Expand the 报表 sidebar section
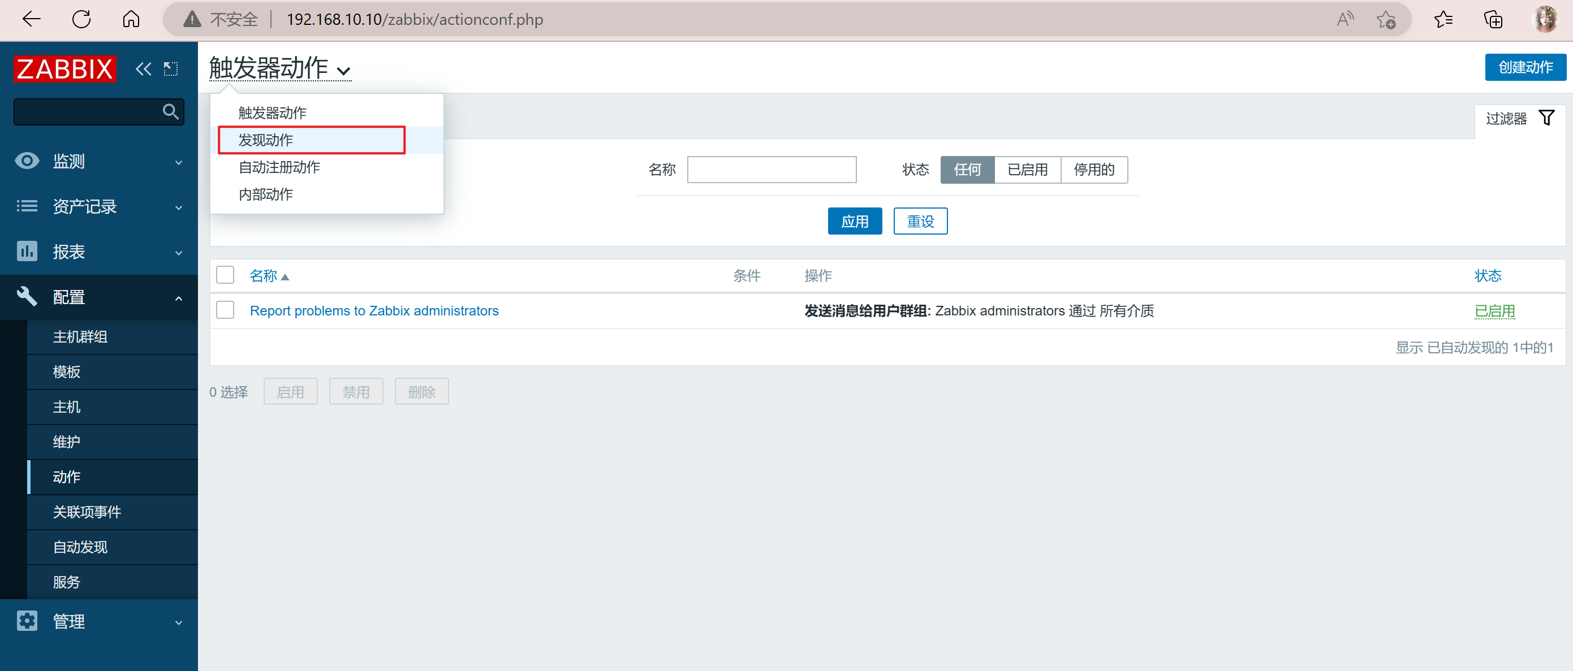Screen dimensions: 1573x671 [x=99, y=252]
